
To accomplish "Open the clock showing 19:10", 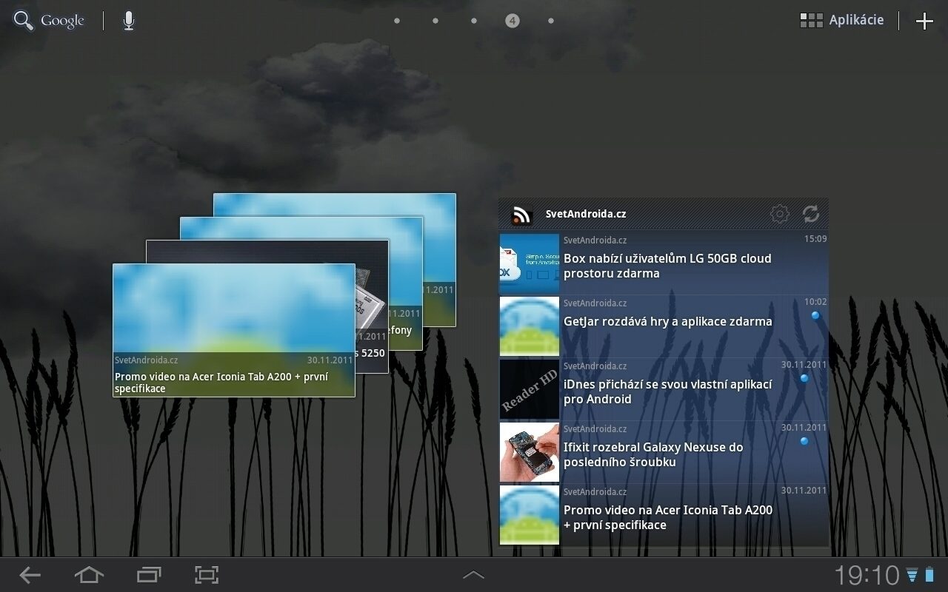I will 867,575.
